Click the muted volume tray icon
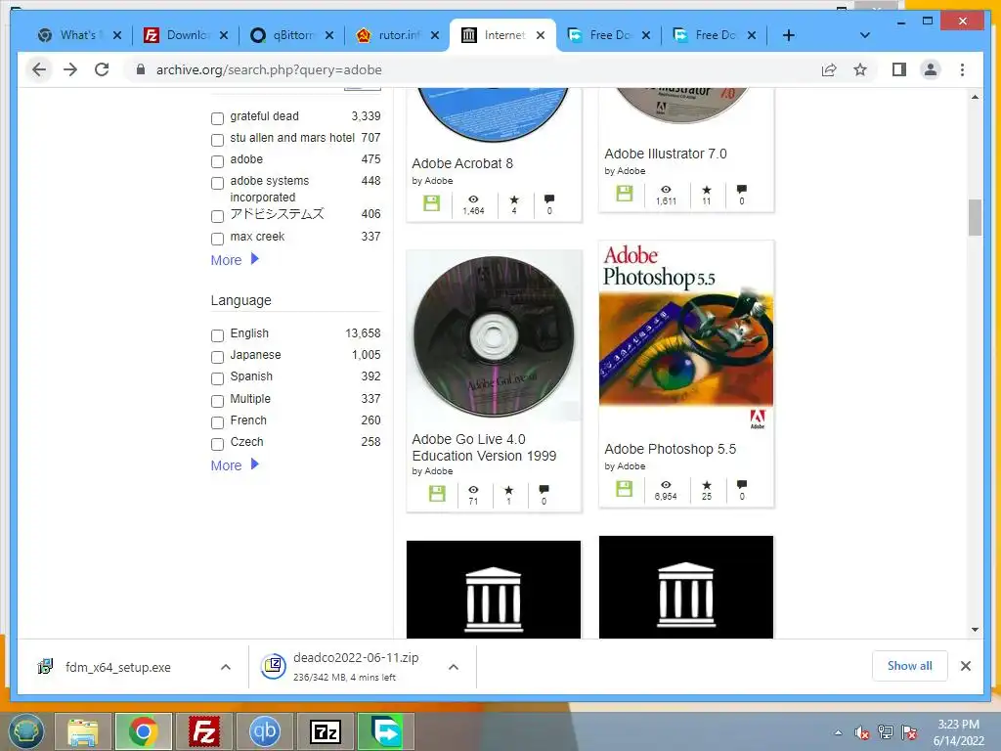 click(862, 732)
